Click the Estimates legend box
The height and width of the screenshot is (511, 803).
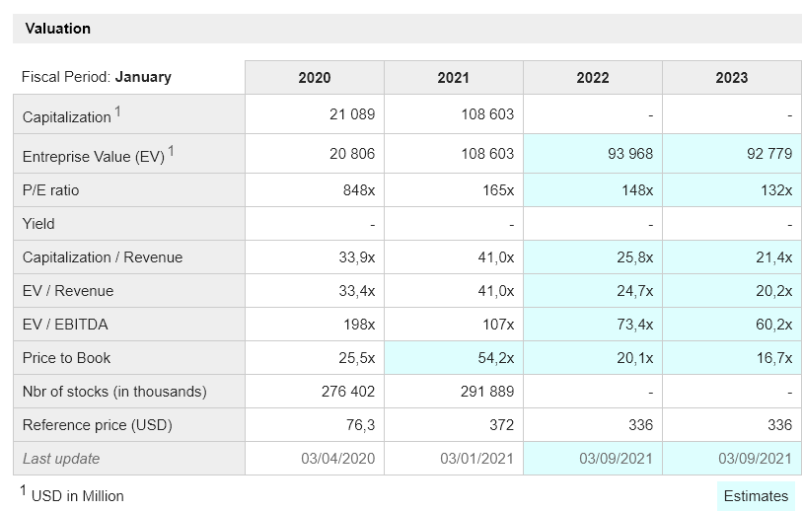(755, 496)
